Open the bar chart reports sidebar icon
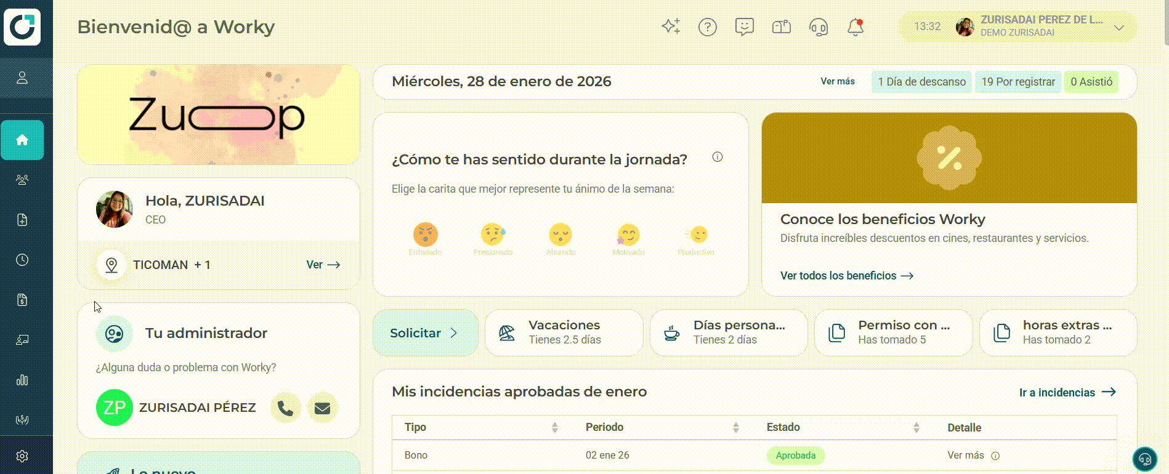 [22, 380]
